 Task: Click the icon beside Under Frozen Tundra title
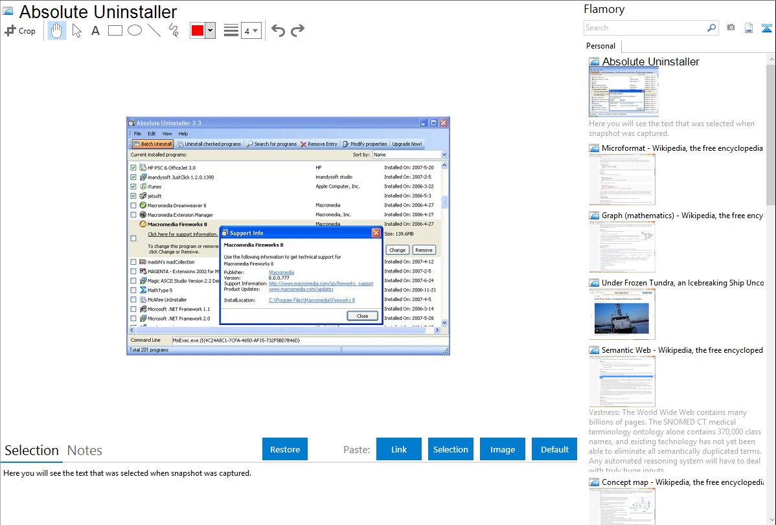[594, 283]
